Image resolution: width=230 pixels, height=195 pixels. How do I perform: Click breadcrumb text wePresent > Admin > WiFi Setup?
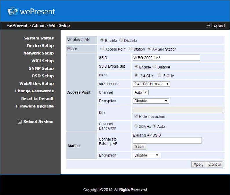coord(38,26)
